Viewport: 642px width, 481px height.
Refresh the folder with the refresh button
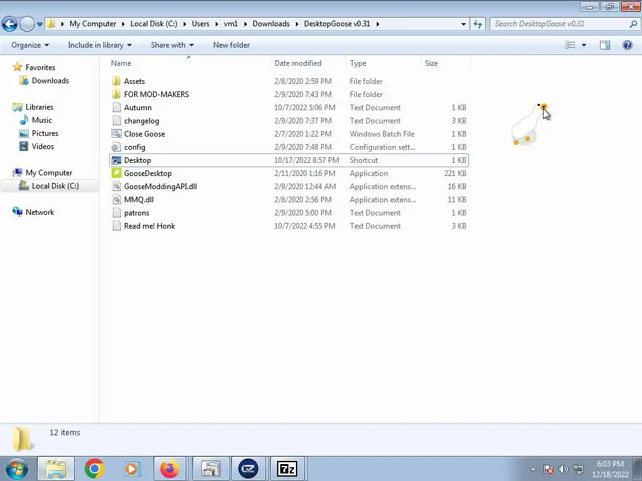477,24
